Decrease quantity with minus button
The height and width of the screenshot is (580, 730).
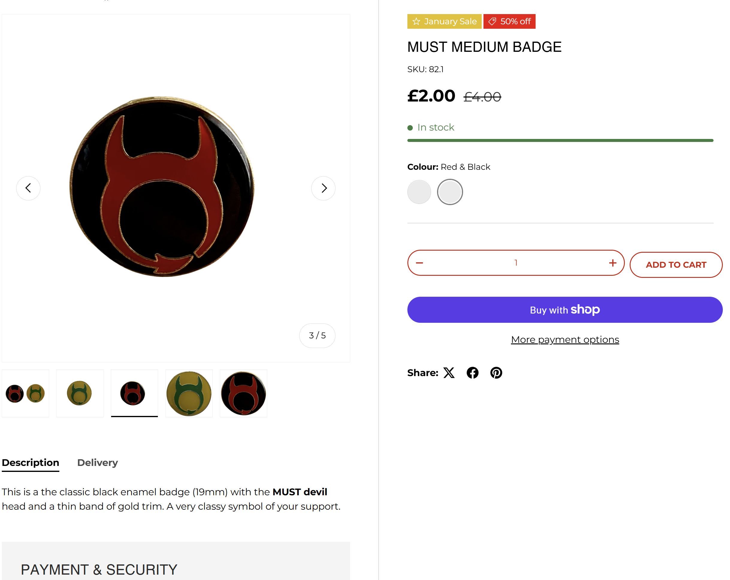pos(419,263)
